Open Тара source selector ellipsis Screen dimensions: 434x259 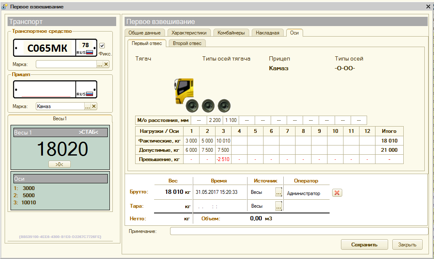[278, 206]
